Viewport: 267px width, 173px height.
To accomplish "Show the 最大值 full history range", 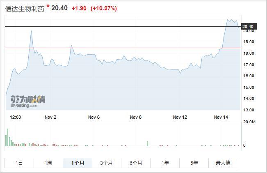I will 223,163.
